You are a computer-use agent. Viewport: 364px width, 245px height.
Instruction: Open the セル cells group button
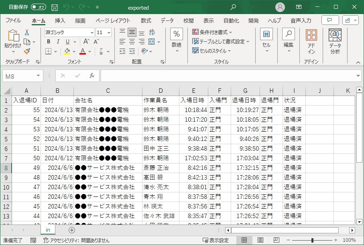click(266, 40)
